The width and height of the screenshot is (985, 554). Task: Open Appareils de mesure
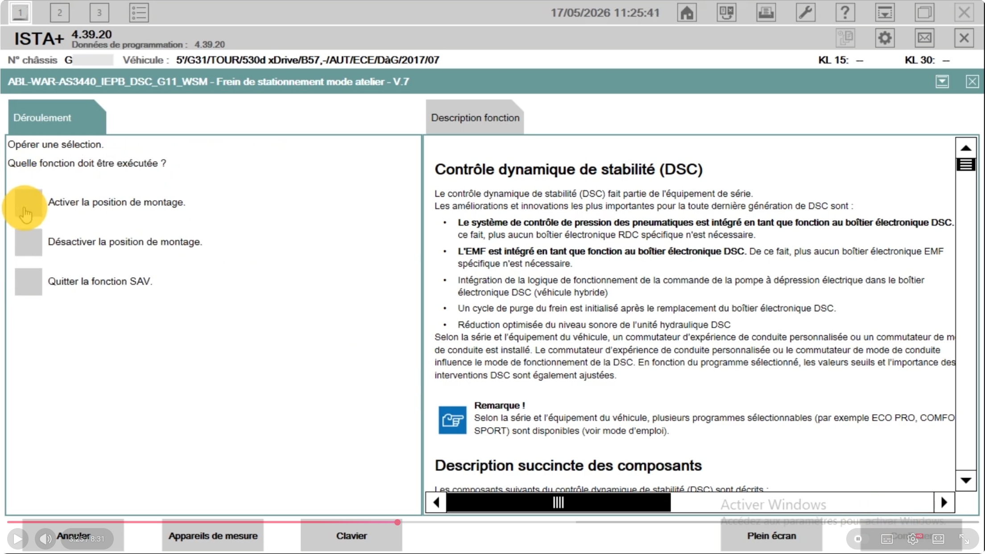point(213,536)
